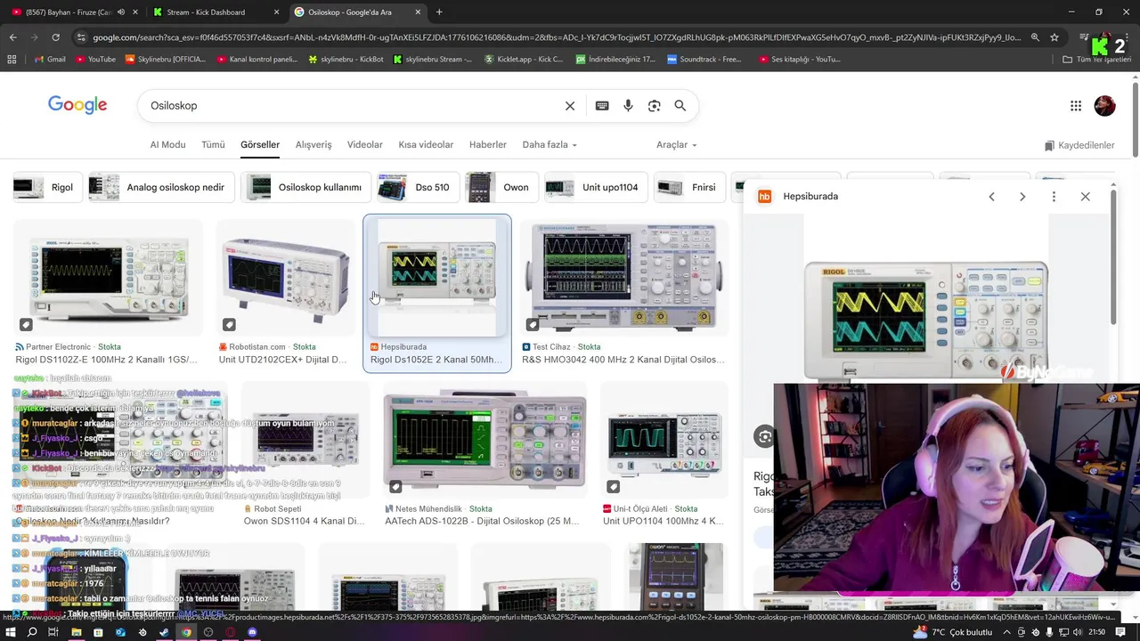
Task: Select the Tümü search tab
Action: coord(213,144)
